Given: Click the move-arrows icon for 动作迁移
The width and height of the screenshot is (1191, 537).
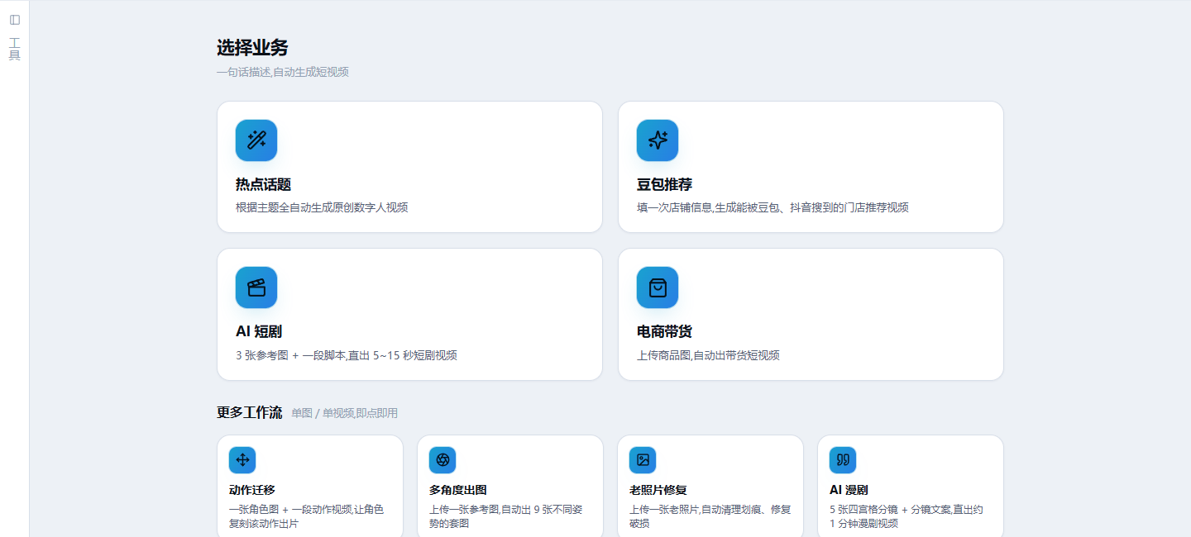Looking at the screenshot, I should pos(242,460).
